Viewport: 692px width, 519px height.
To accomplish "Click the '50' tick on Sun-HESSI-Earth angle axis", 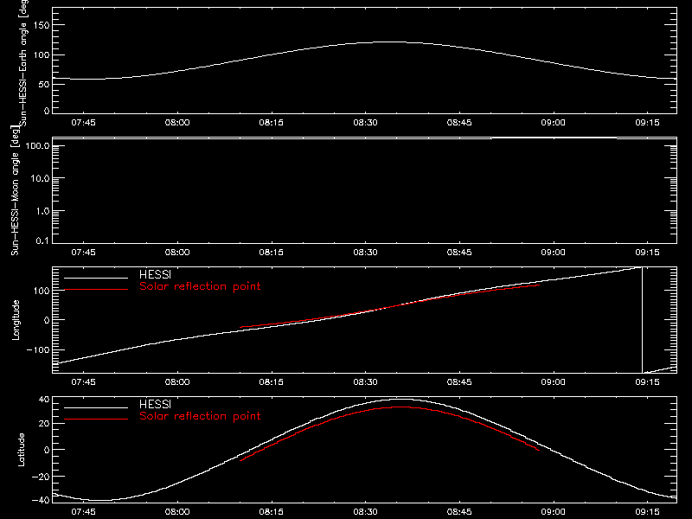I will [44, 84].
